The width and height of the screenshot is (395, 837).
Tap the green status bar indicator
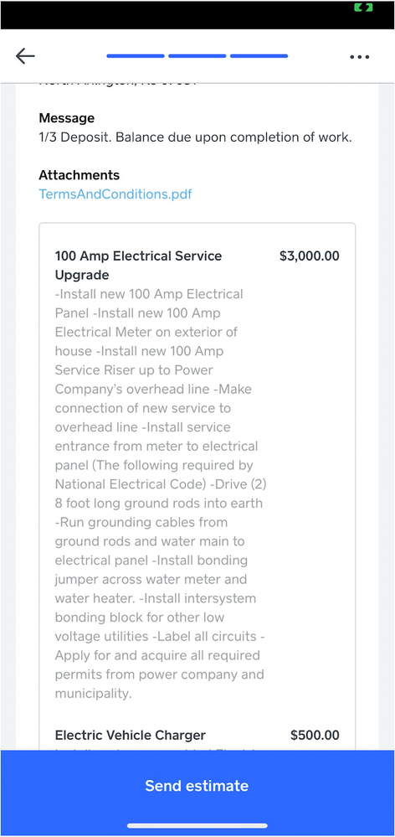362,7
